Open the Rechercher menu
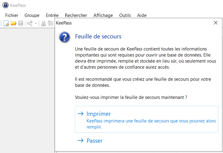The width and height of the screenshot is (223, 153). [x=76, y=15]
